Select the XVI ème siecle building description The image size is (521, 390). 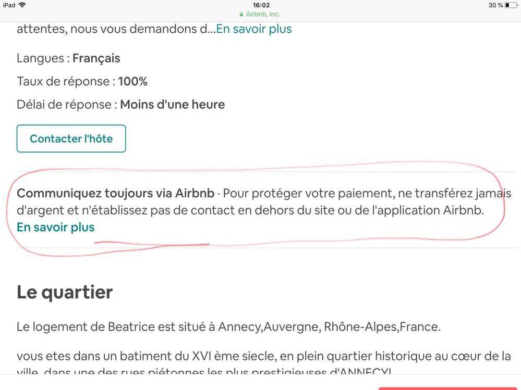coord(263,356)
